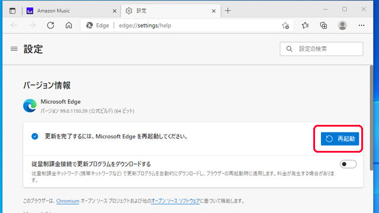379x213 pixels.
Task: Click the バージョン情報 heading
Action: [x=47, y=85]
